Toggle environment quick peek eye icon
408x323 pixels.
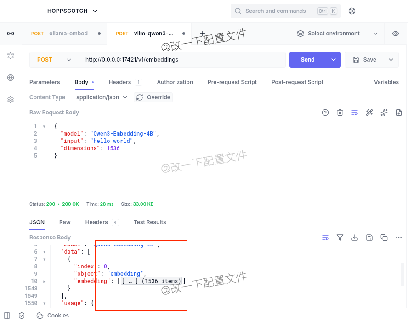point(396,34)
